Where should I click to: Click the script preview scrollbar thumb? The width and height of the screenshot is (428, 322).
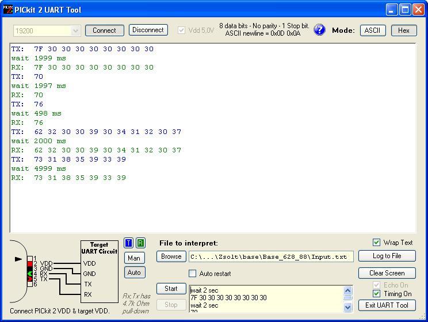(x=347, y=298)
